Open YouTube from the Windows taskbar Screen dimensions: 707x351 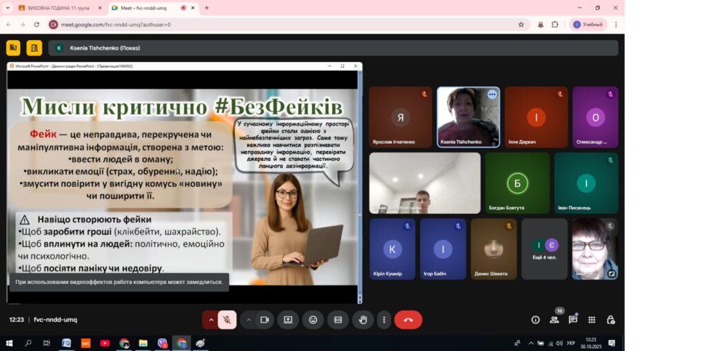point(105,343)
